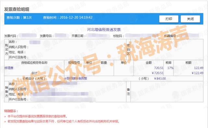Click the ¥720.51 合计 amount total
Viewport: 208px width, 128px height.
pos(158,73)
